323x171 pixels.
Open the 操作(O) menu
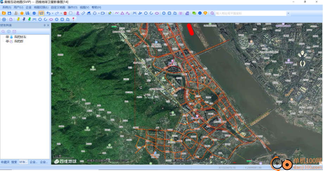(x=72, y=7)
